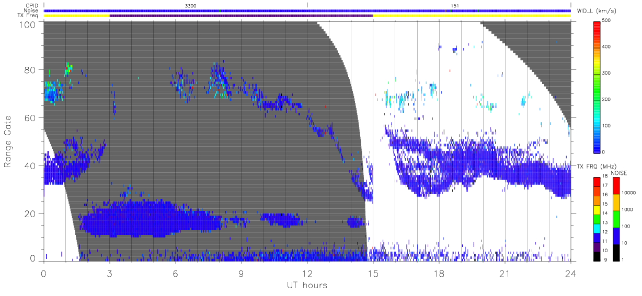Click the Range Gate axis title
The image size is (642, 296).
[8, 141]
